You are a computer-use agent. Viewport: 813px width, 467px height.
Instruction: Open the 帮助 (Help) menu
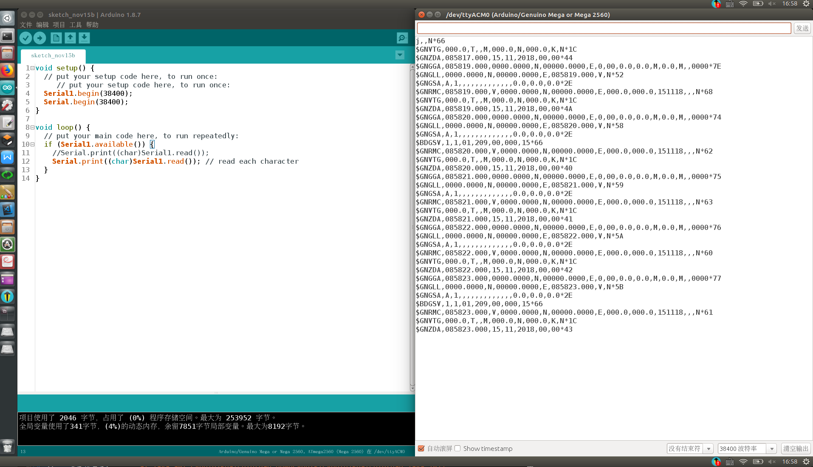coord(92,25)
